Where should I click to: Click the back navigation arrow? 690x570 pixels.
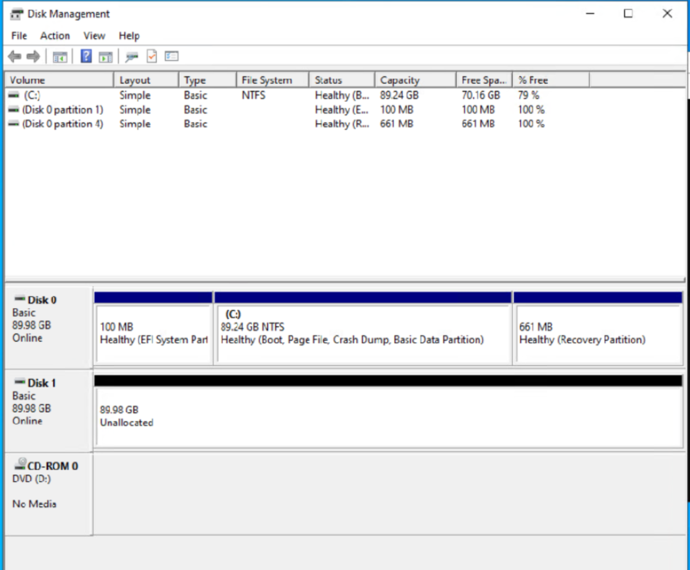15,56
